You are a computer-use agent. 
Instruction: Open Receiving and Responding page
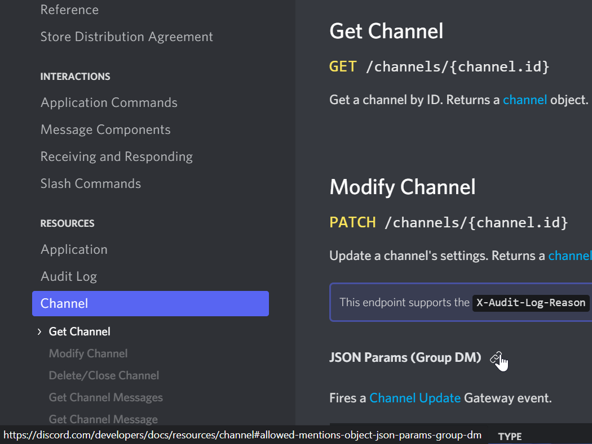tap(116, 157)
